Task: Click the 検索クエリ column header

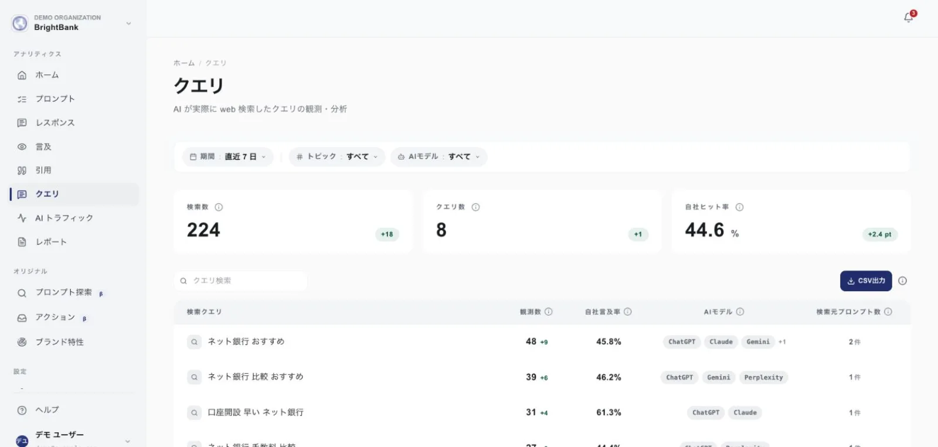Action: pyautogui.click(x=204, y=312)
